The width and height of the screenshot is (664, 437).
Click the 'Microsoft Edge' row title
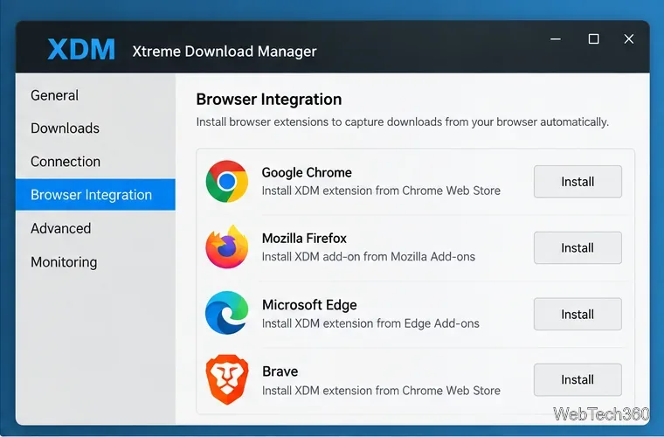[309, 305]
